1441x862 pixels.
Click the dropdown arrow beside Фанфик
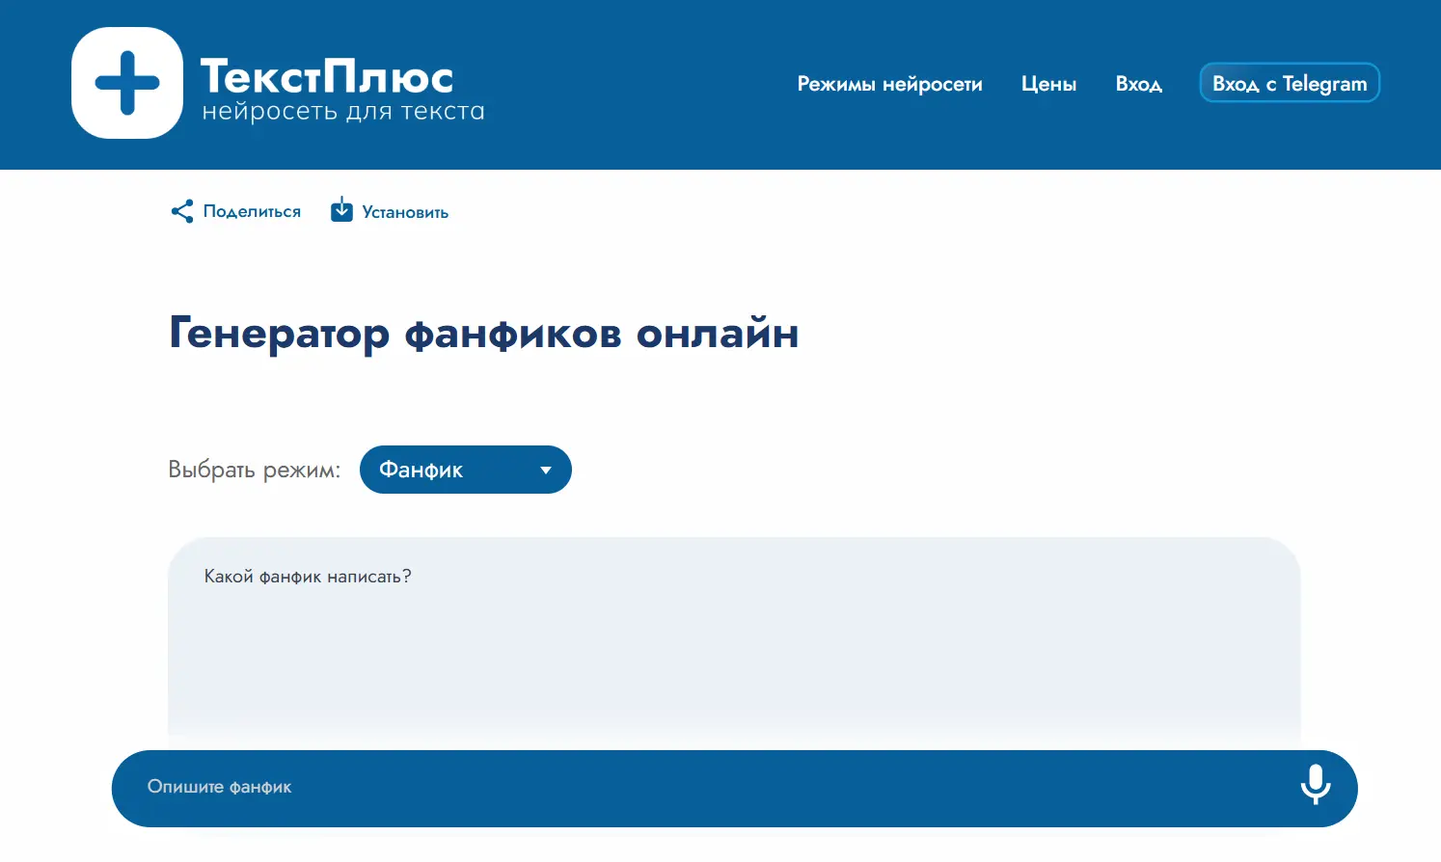[546, 471]
